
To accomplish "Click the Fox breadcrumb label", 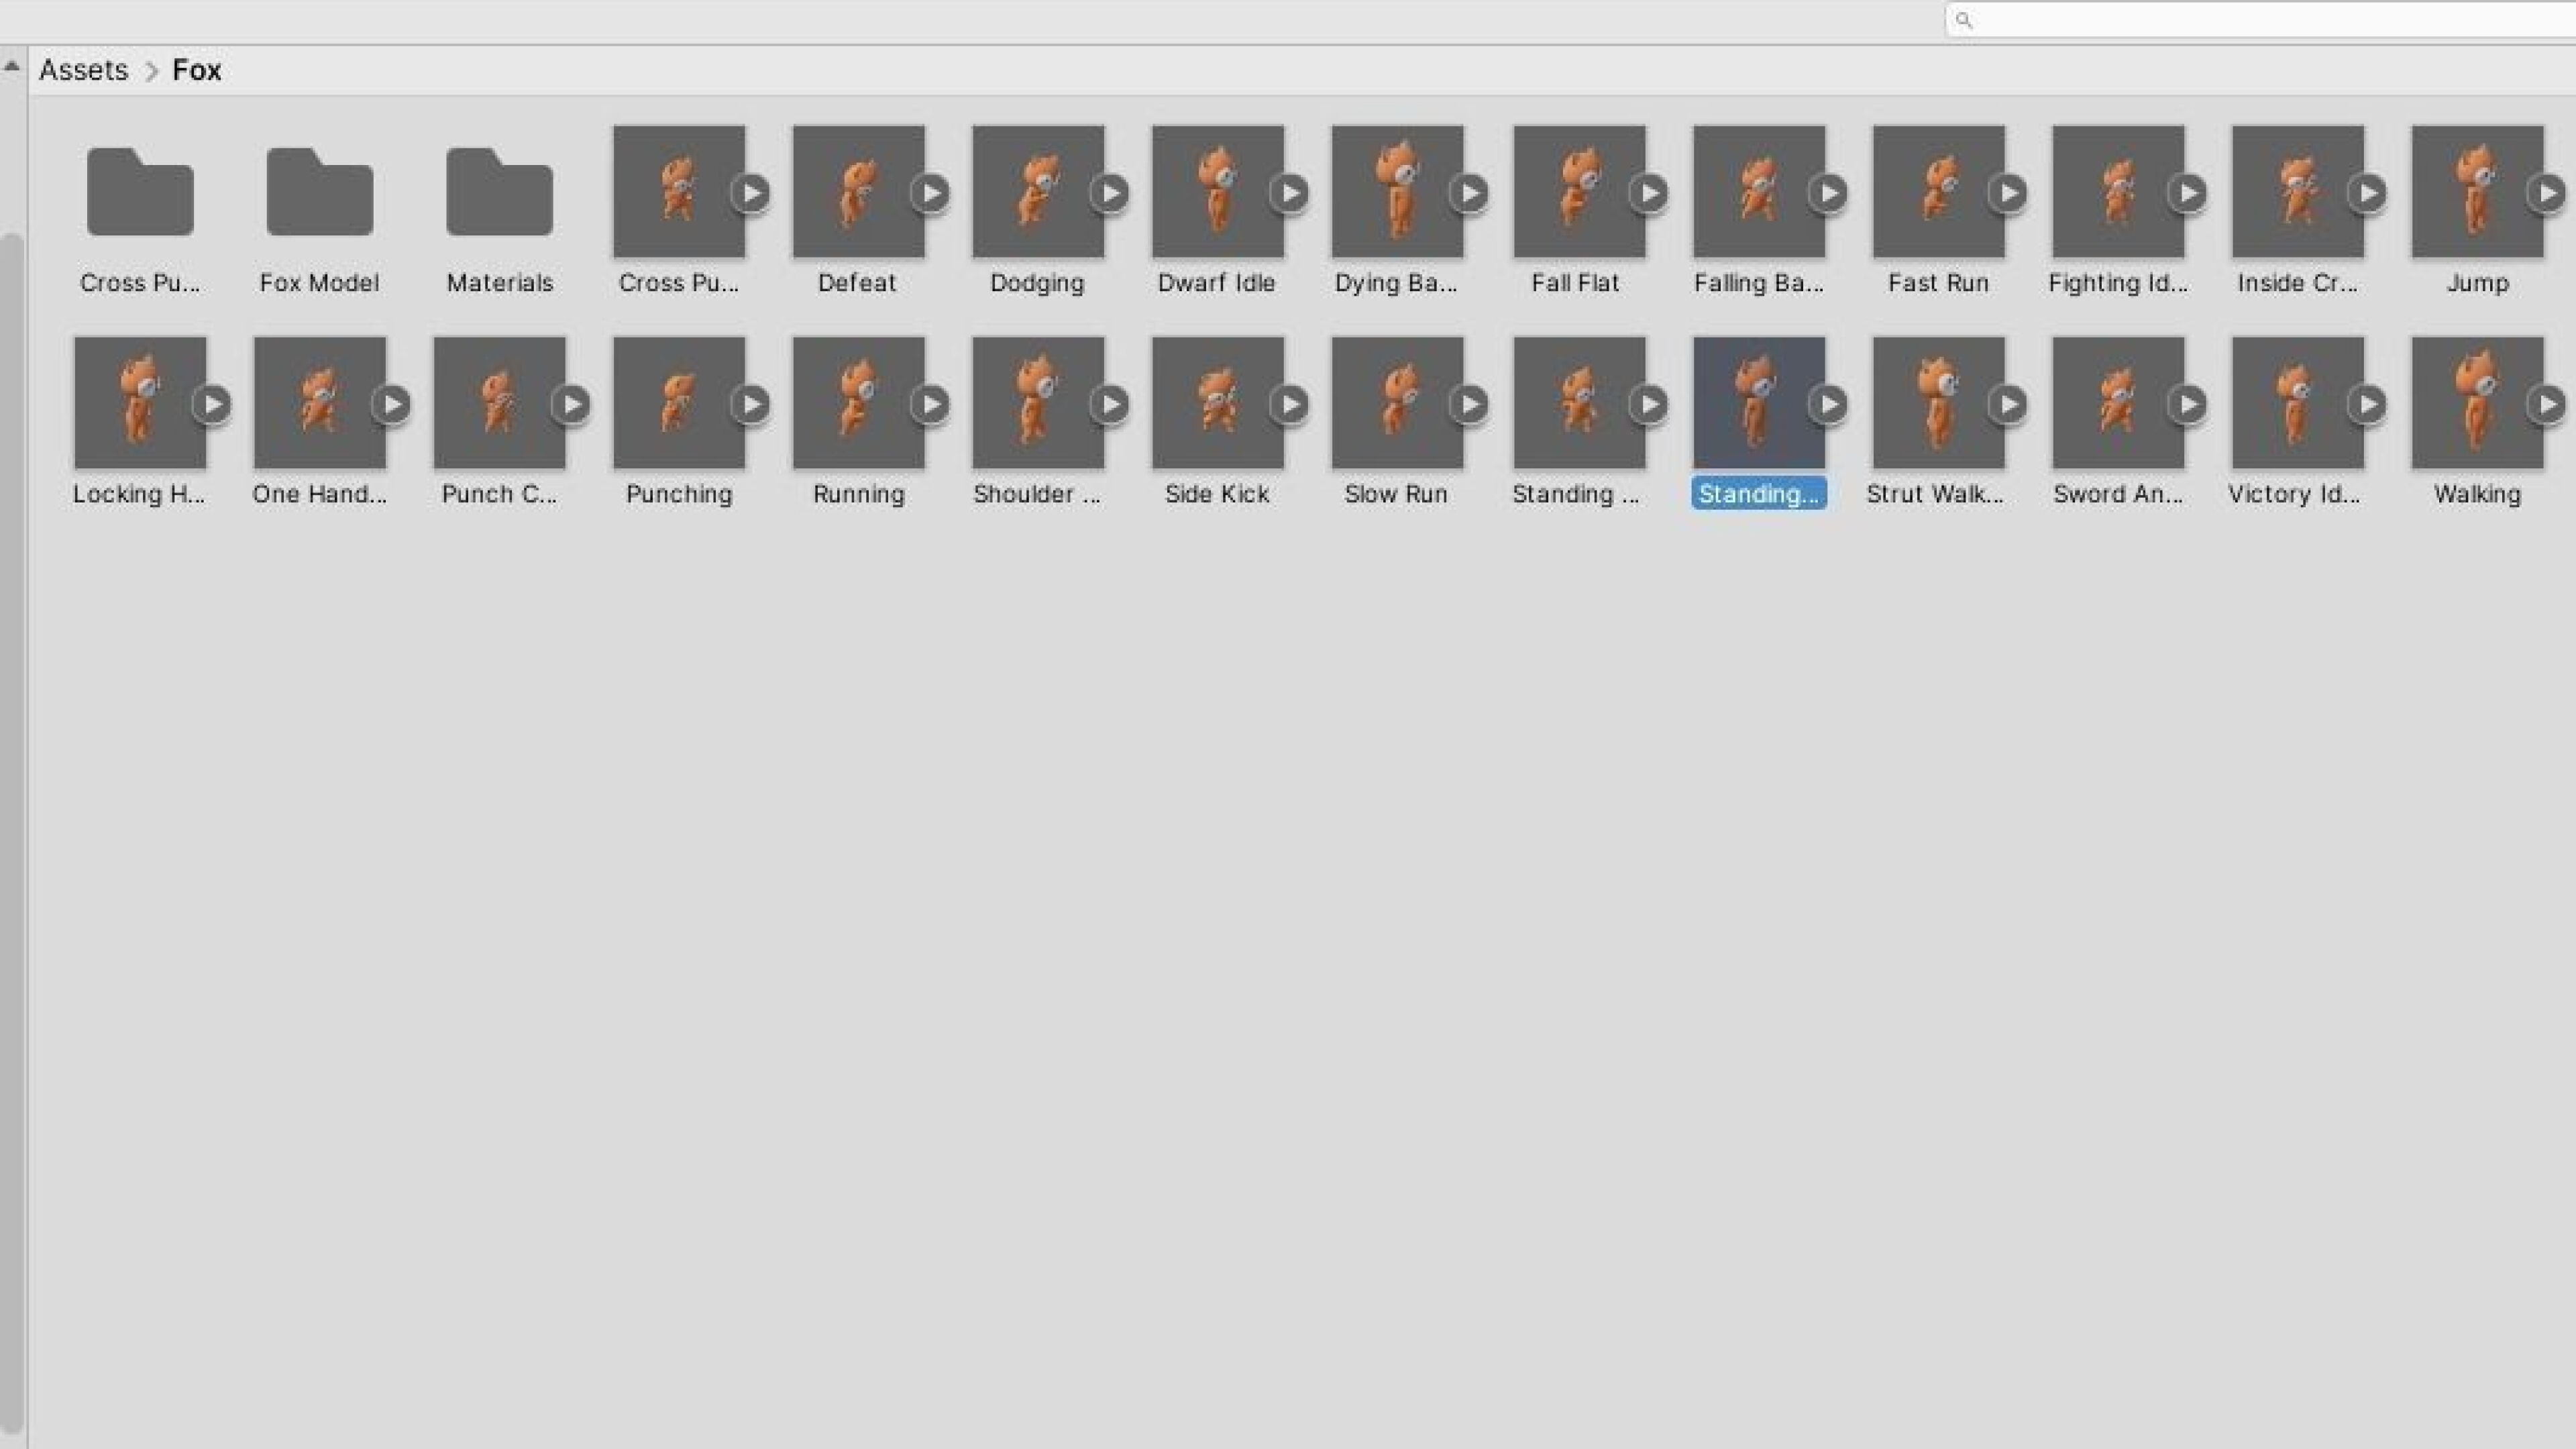I will (x=196, y=70).
